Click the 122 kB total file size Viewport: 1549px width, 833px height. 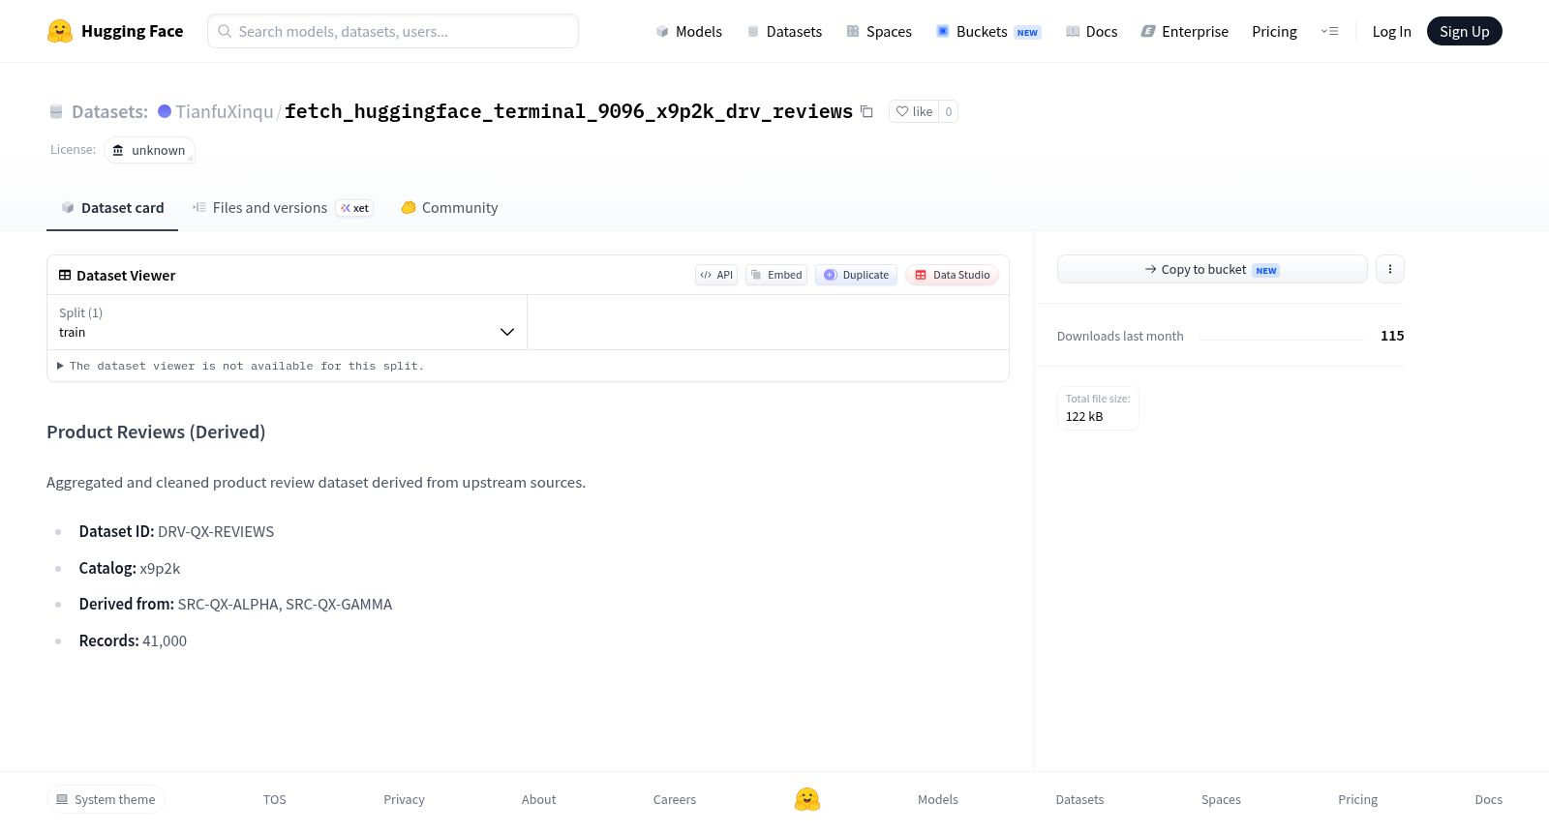coord(1084,416)
